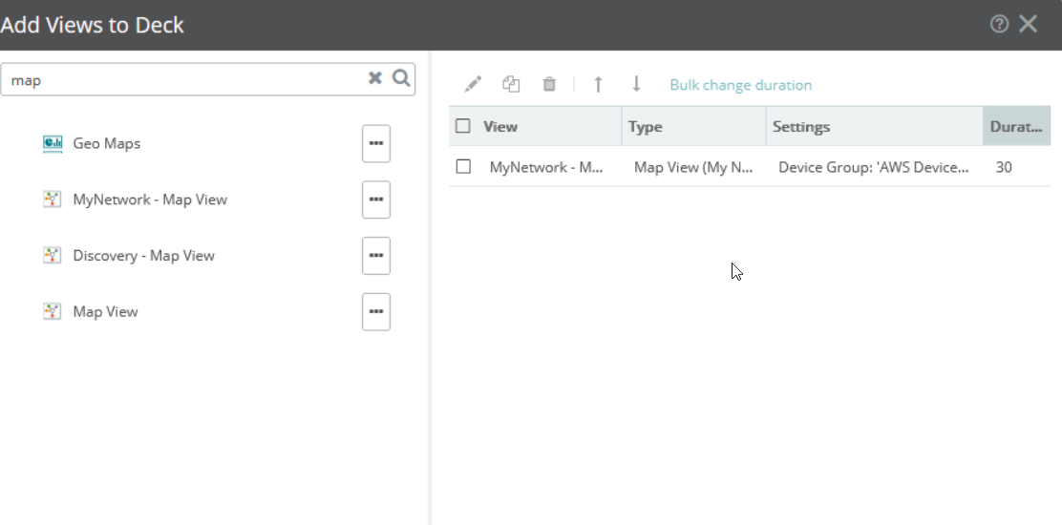Open ellipsis menu for MyNetwork - Map View
1062x525 pixels.
click(376, 199)
